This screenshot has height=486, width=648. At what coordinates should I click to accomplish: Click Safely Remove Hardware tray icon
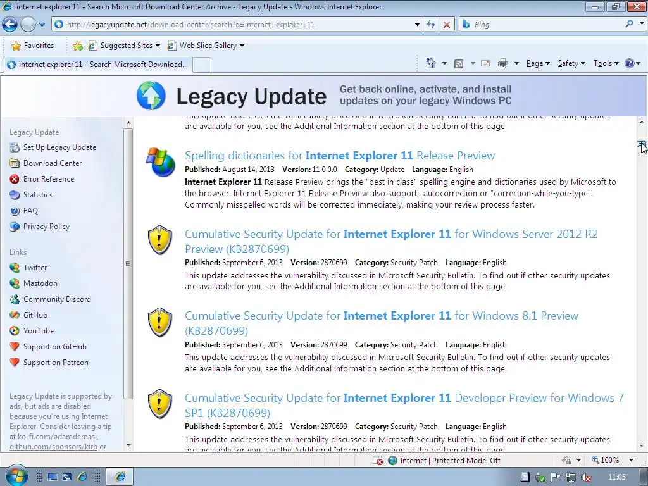pyautogui.click(x=540, y=477)
